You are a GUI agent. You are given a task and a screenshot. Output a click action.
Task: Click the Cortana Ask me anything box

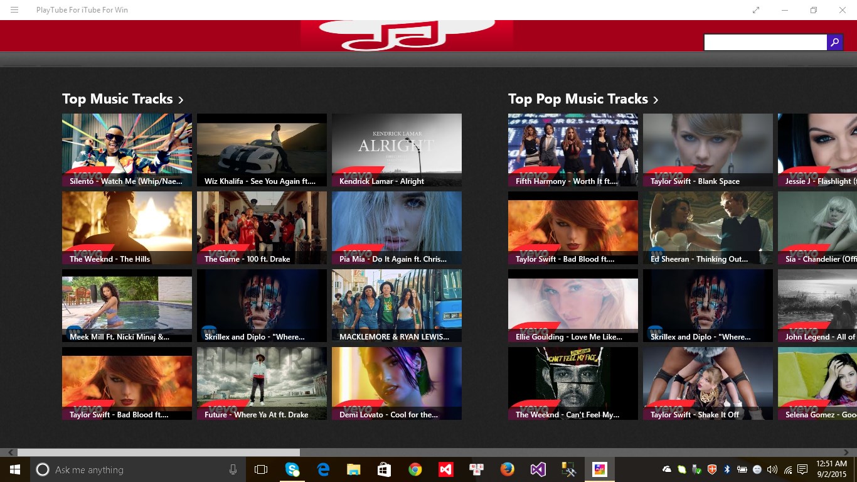coord(138,469)
